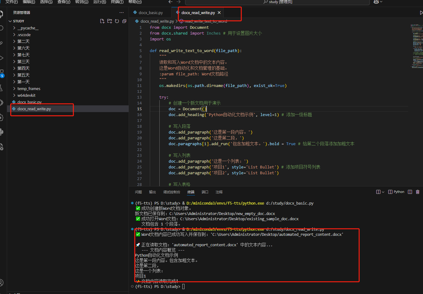Open the Copilot chat icon in title bar

point(376,2)
